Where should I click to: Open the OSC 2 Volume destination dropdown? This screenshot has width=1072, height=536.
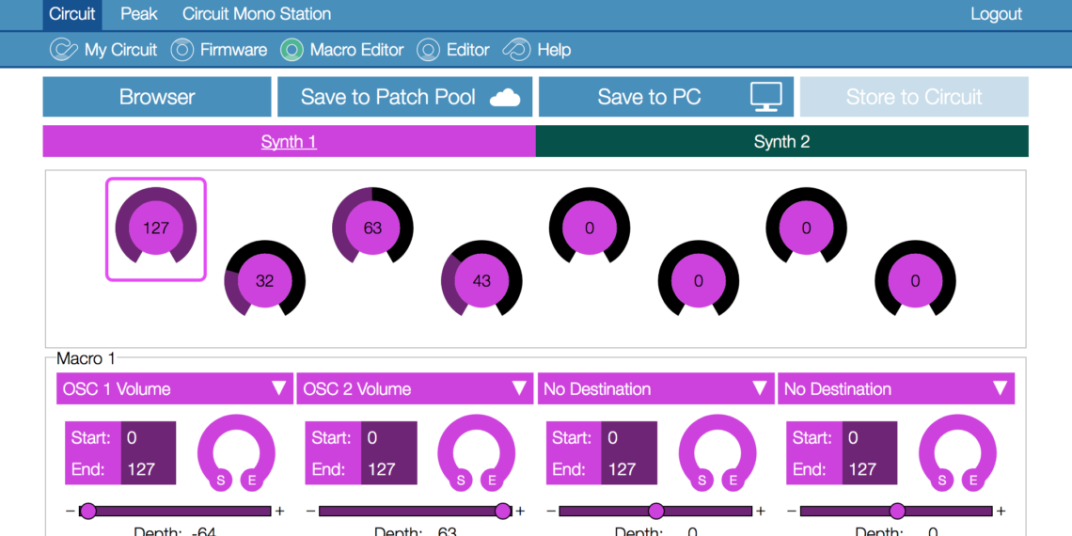[x=416, y=389]
